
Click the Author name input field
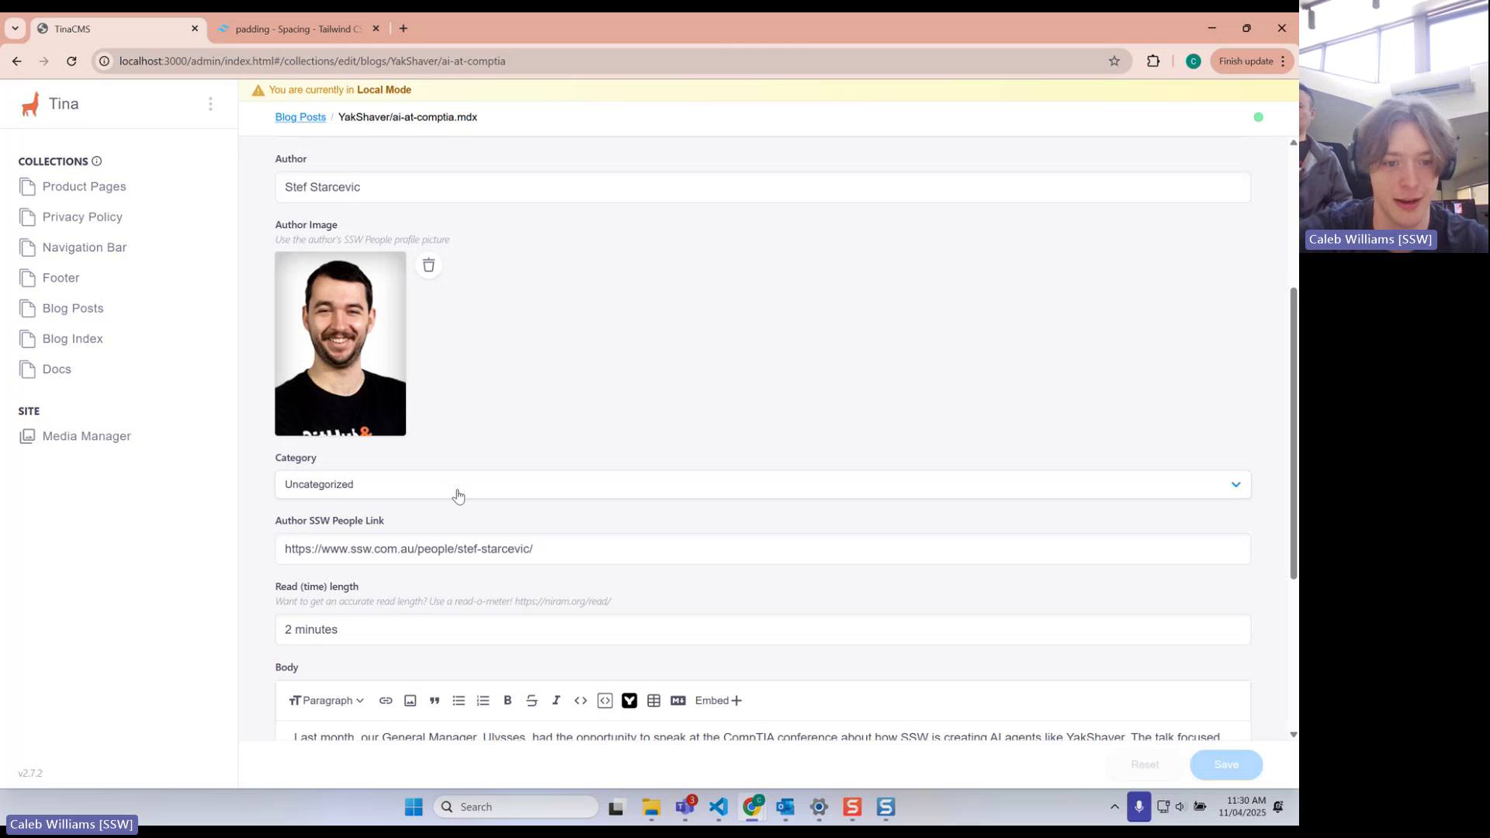point(763,187)
